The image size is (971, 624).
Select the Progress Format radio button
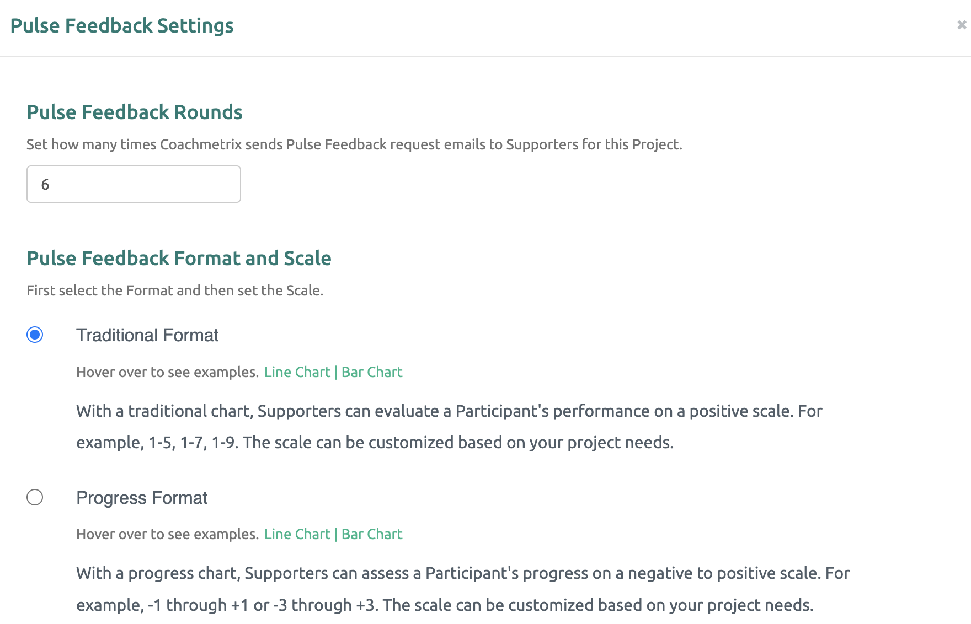[x=35, y=497]
